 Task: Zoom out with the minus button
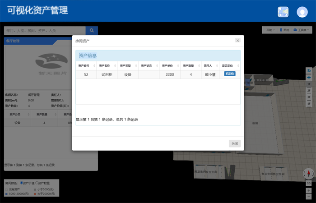pyautogui.click(x=309, y=197)
